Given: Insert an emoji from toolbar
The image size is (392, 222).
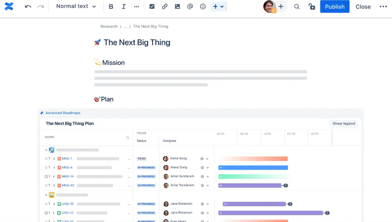Looking at the screenshot, I should pyautogui.click(x=203, y=6).
